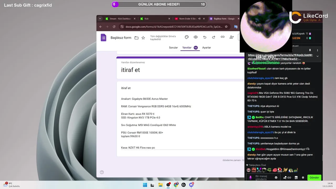Open Windows Start menu
336x189 pixels.
click(145, 185)
